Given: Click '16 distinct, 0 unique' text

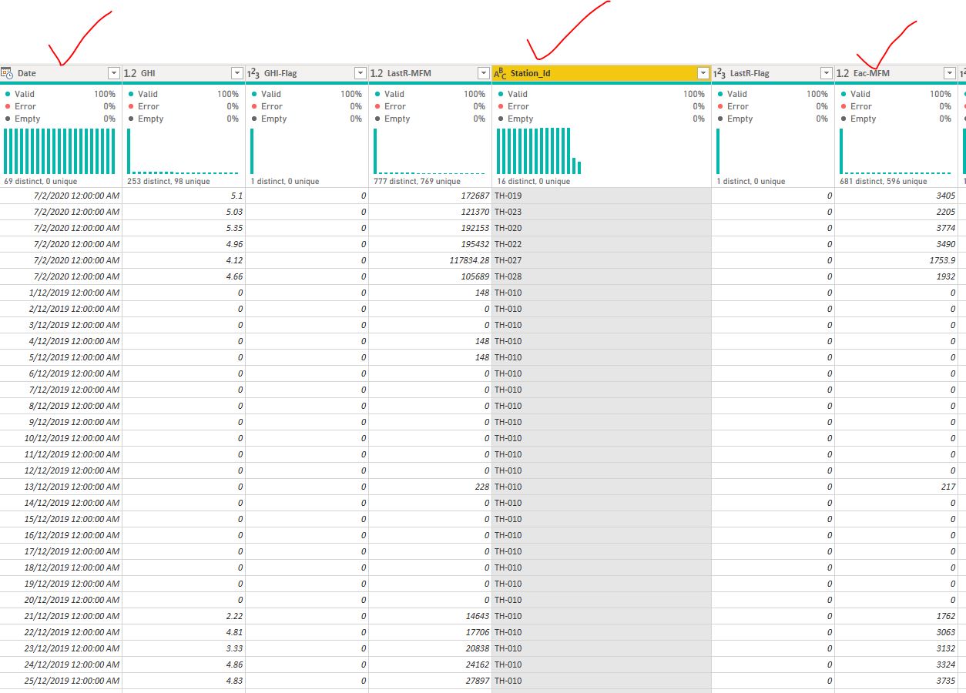Looking at the screenshot, I should click(x=534, y=182).
